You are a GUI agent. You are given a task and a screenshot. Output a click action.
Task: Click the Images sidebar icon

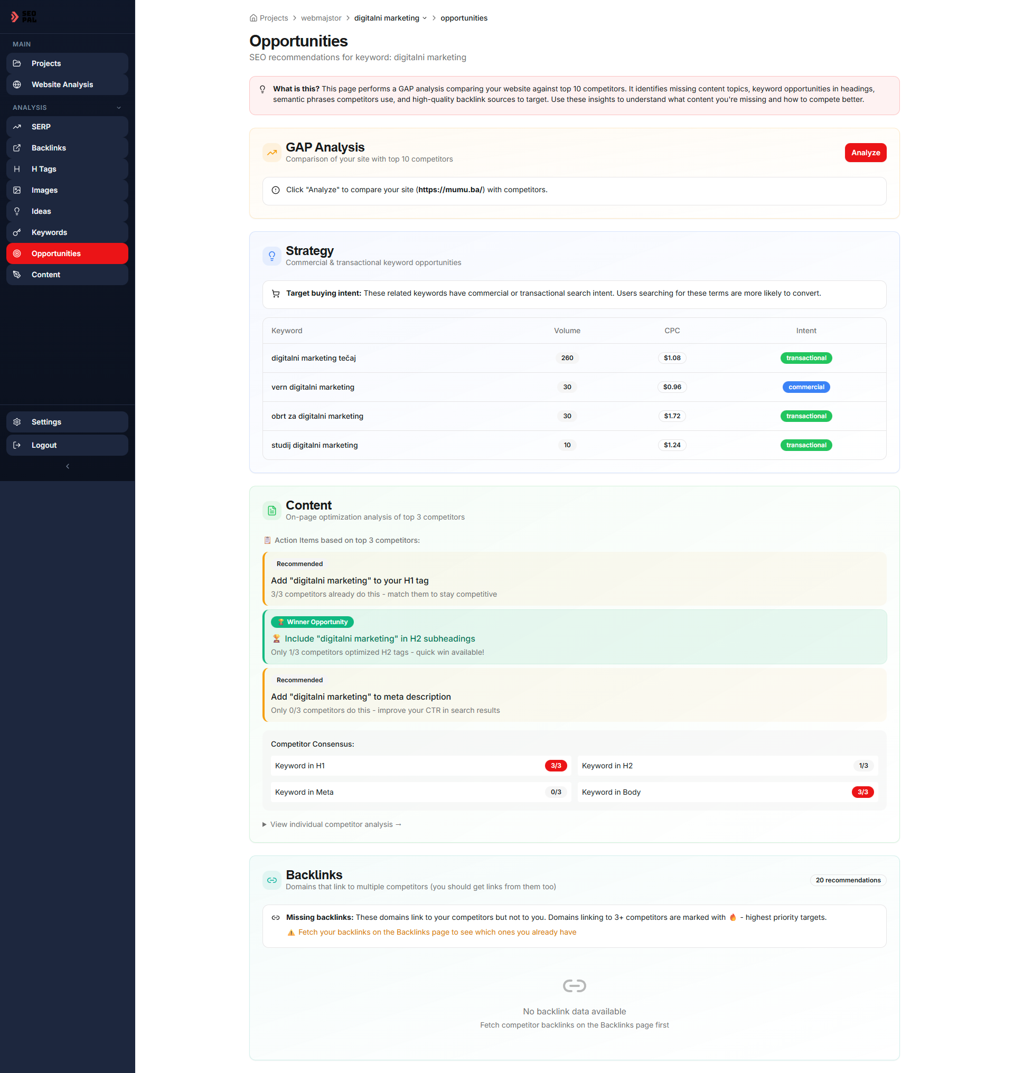click(x=17, y=190)
